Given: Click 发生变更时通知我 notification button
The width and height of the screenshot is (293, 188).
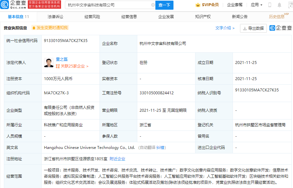Looking at the screenshot, I should point(50,28).
